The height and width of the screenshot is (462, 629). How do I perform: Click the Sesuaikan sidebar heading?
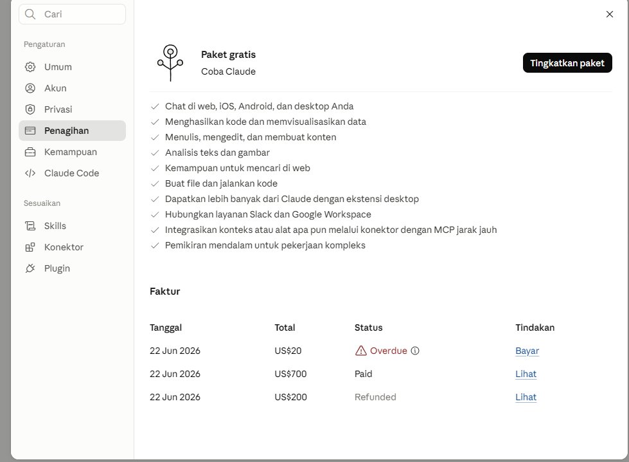42,203
